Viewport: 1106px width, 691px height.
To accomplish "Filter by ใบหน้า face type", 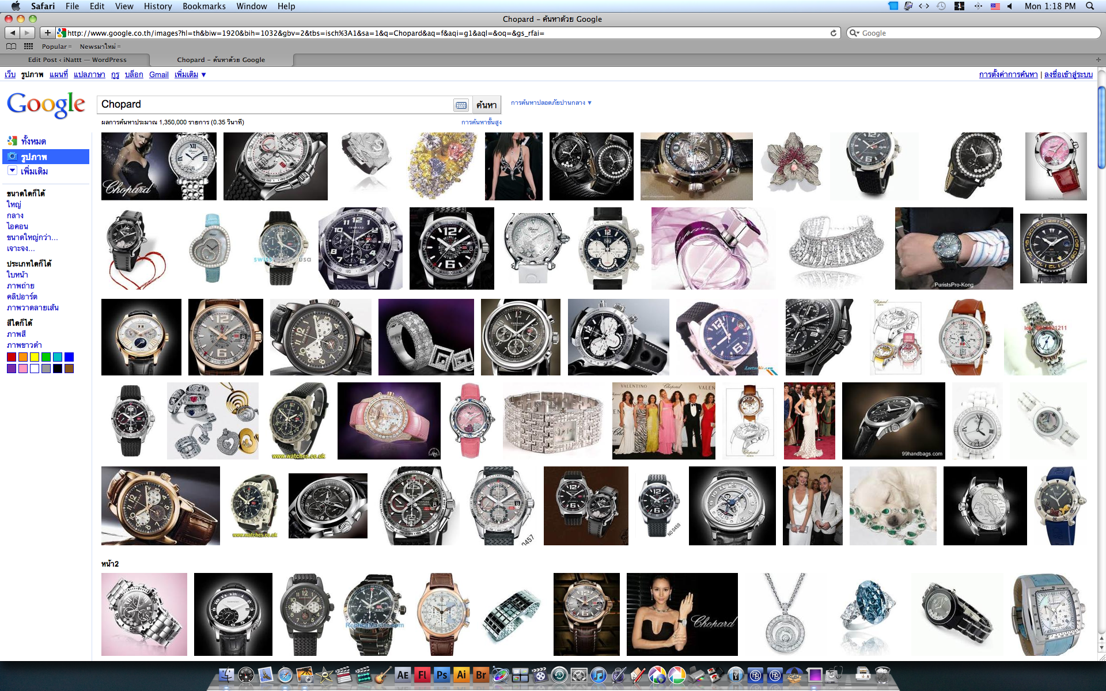I will click(17, 275).
